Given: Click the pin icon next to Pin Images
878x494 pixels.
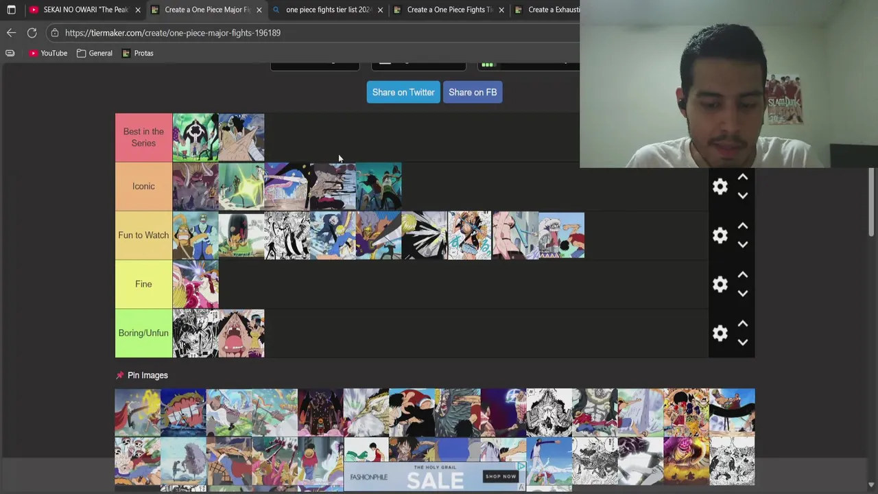Looking at the screenshot, I should (x=120, y=375).
